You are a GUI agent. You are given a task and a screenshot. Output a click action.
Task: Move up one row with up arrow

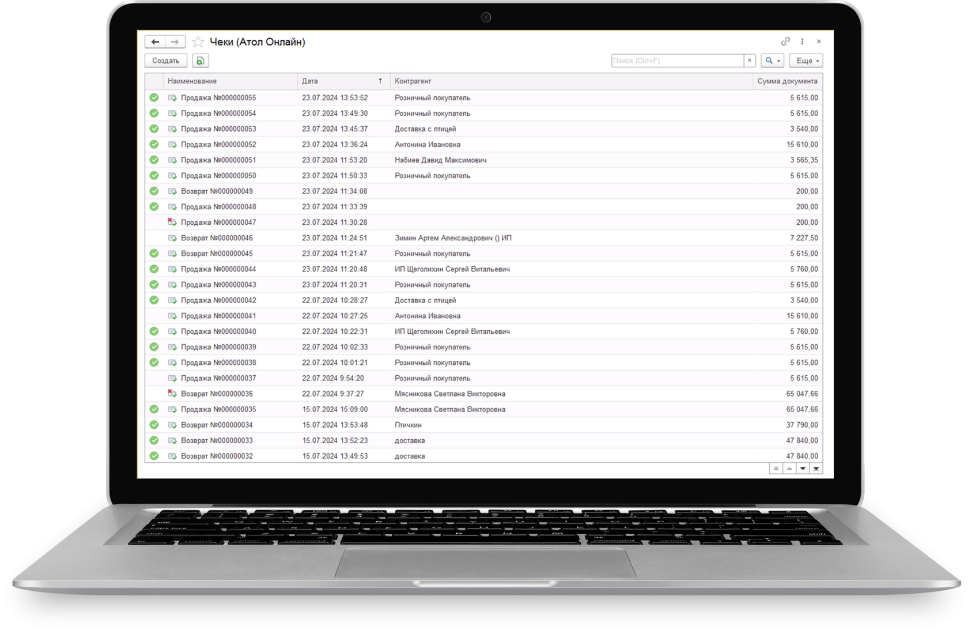click(789, 469)
